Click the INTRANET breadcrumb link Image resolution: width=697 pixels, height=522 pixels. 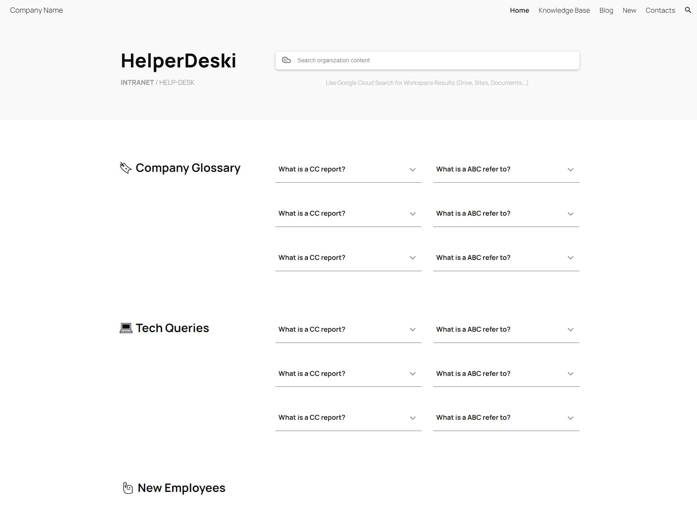137,83
